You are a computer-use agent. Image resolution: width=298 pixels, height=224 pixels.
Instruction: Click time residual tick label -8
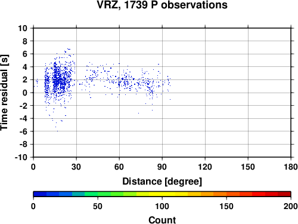point(23,145)
